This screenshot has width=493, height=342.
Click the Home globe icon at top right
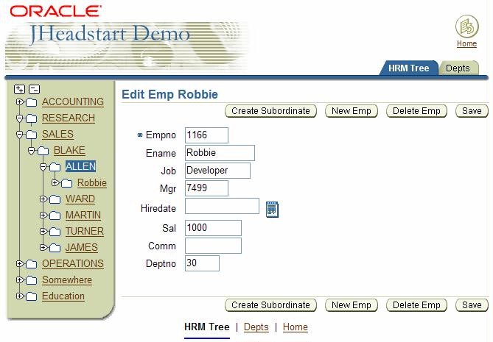coord(467,26)
